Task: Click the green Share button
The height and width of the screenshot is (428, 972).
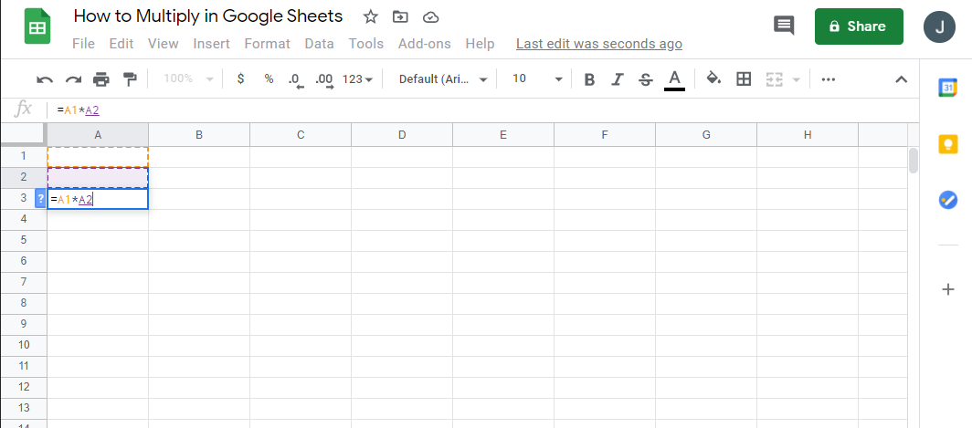Action: point(859,26)
